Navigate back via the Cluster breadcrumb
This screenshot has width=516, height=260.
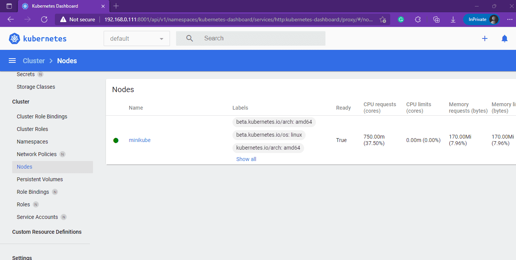(x=34, y=61)
